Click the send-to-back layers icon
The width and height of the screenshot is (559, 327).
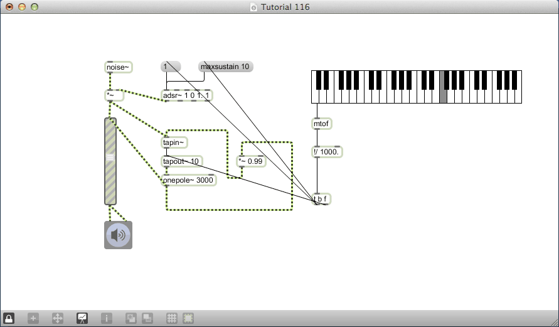[x=147, y=318]
